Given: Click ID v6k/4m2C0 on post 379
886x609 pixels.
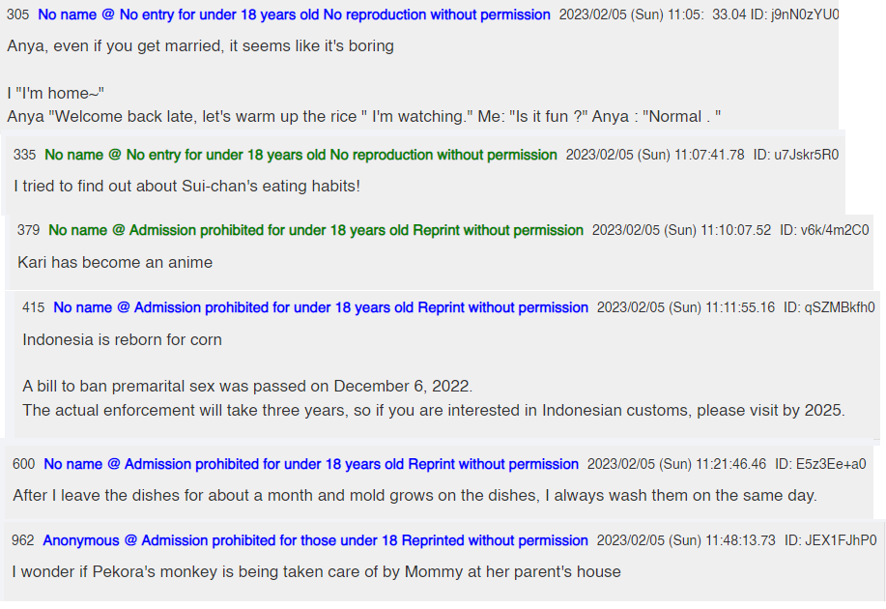Looking at the screenshot, I should [x=824, y=230].
